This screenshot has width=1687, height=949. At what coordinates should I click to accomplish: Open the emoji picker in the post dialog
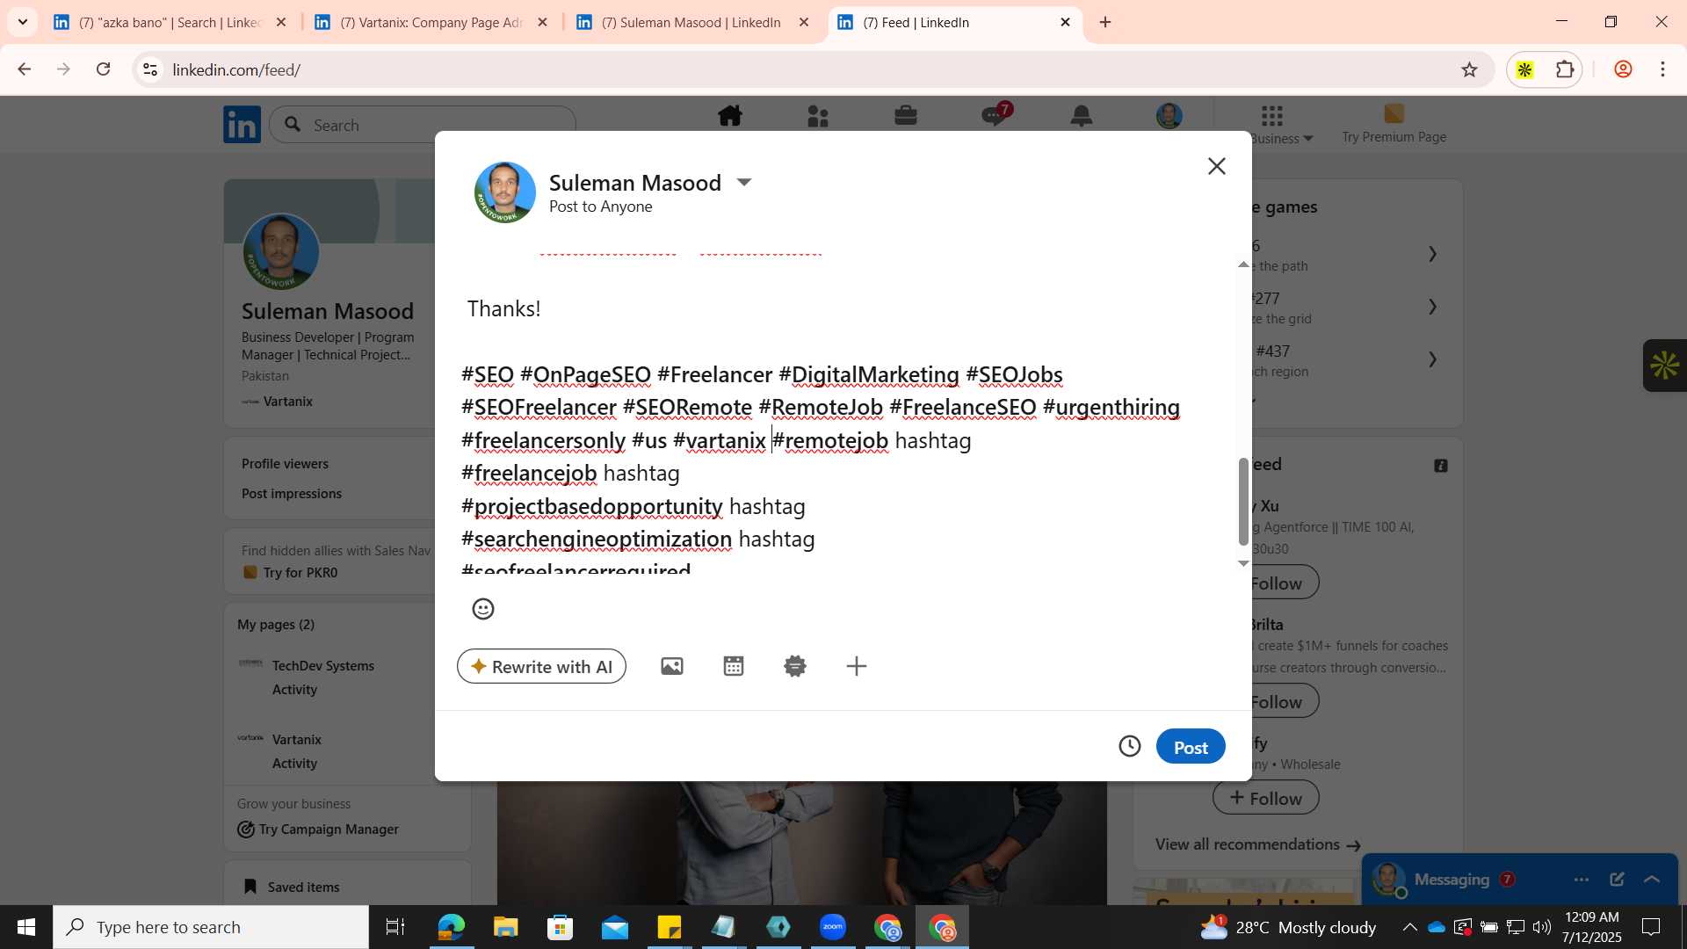coord(483,609)
